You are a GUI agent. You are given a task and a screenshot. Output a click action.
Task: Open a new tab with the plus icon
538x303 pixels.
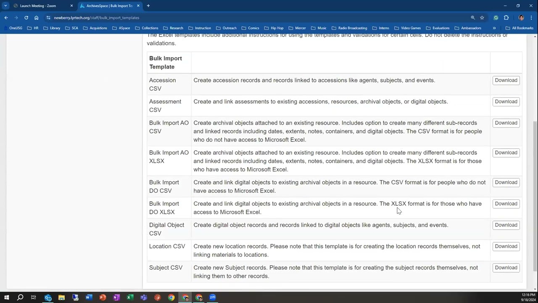148,6
